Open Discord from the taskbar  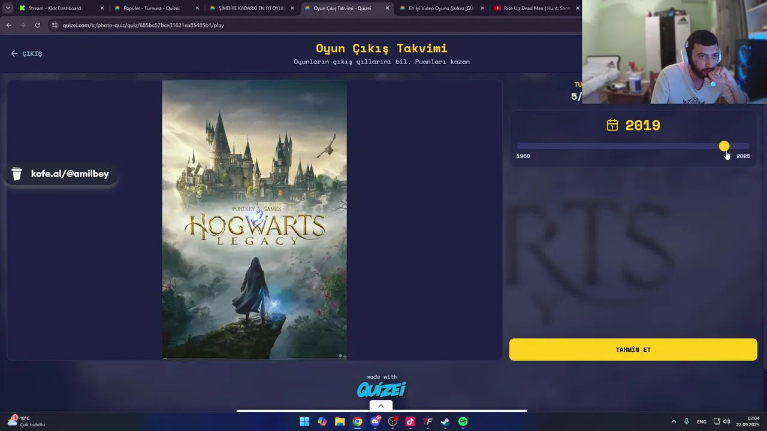click(375, 421)
